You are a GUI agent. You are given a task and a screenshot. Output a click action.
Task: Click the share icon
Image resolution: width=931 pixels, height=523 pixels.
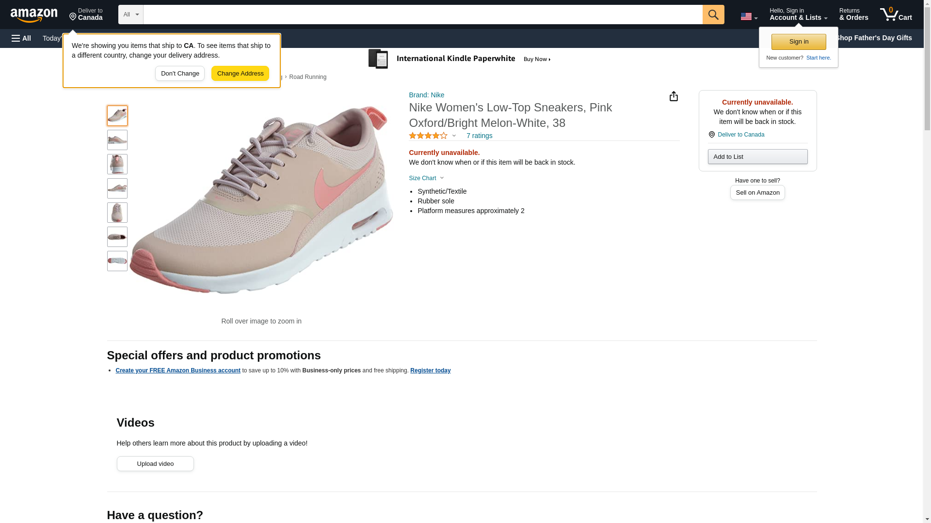tap(674, 96)
